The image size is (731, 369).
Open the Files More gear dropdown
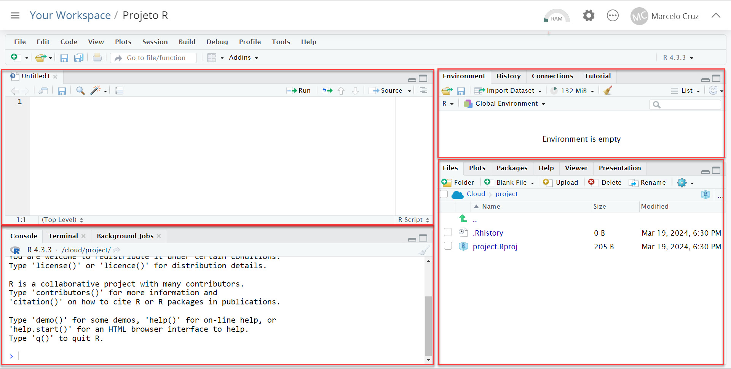coord(685,182)
